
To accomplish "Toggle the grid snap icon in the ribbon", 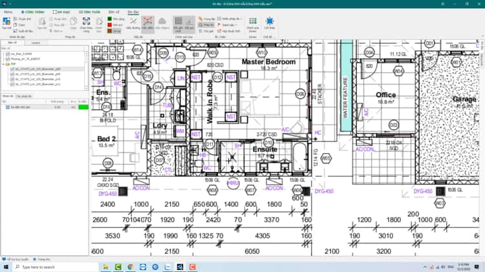I will click(178, 21).
